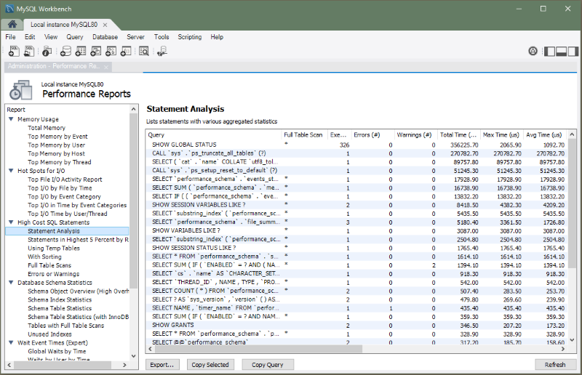Collapse the Memory Usage tree section
The height and width of the screenshot is (375, 582).
click(11, 119)
